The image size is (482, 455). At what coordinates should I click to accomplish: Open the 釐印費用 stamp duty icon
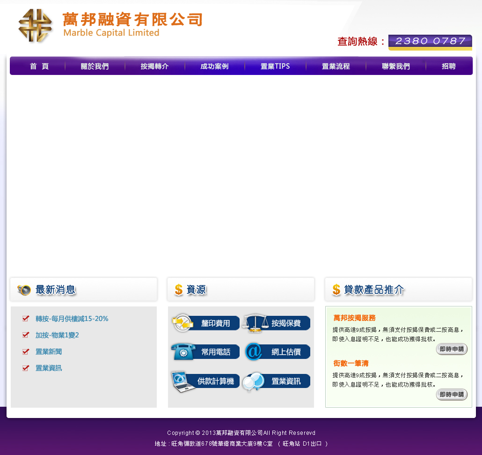[x=183, y=323]
